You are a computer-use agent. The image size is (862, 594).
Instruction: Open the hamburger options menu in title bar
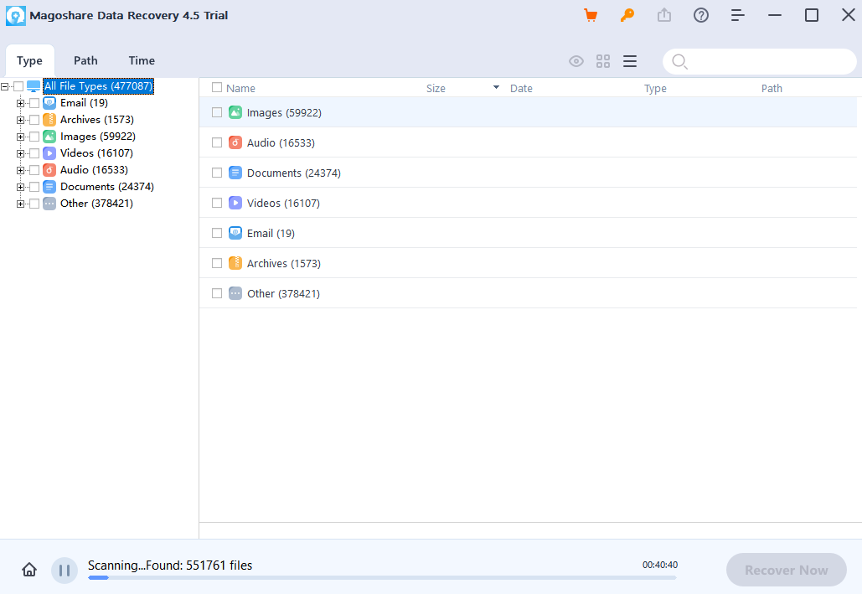[738, 15]
